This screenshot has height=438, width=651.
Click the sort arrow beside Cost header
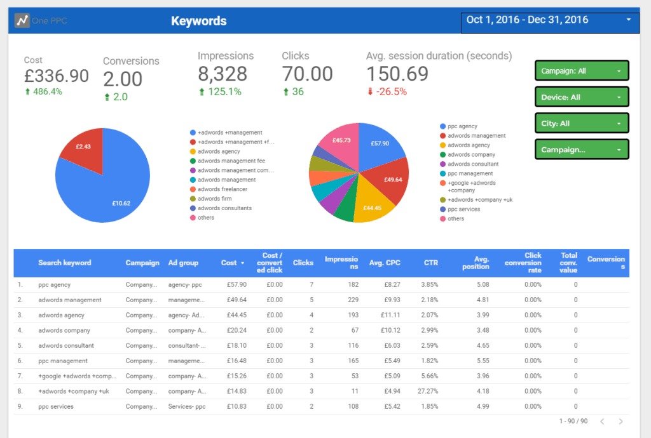point(242,263)
